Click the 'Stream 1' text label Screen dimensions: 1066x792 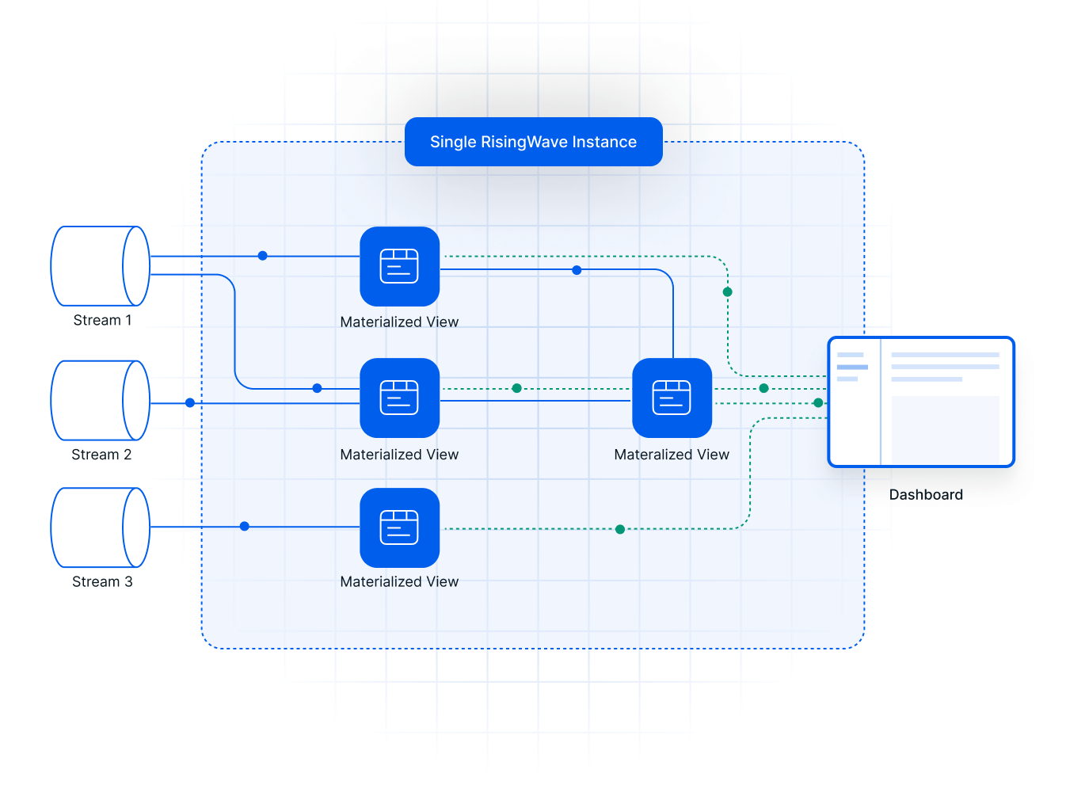point(102,321)
